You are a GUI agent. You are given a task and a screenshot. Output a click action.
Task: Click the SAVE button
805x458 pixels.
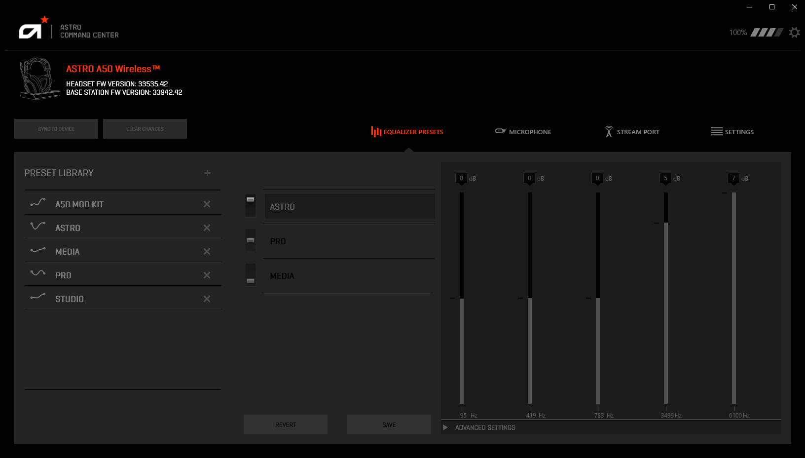[x=389, y=424]
